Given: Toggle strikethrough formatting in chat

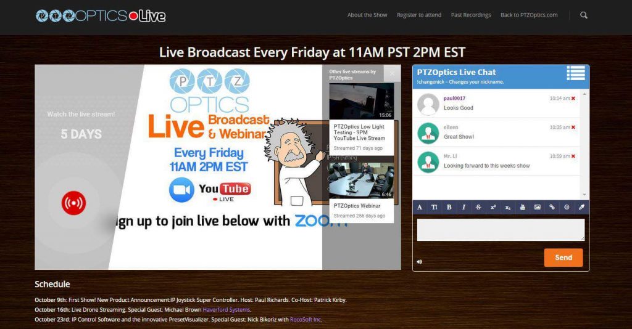Looking at the screenshot, I should [478, 207].
